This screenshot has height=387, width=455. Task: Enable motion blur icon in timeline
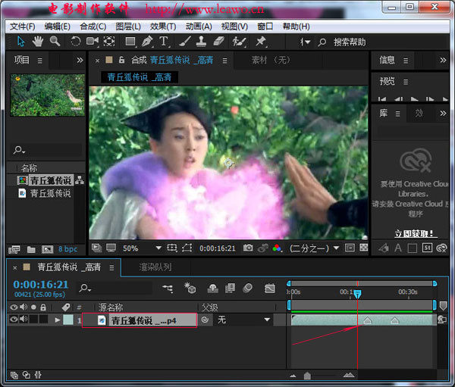click(247, 289)
